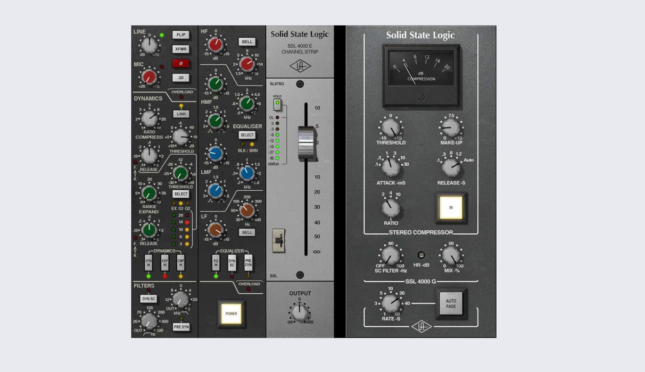Click the bus compressor THRESHOLD knob

[x=391, y=128]
